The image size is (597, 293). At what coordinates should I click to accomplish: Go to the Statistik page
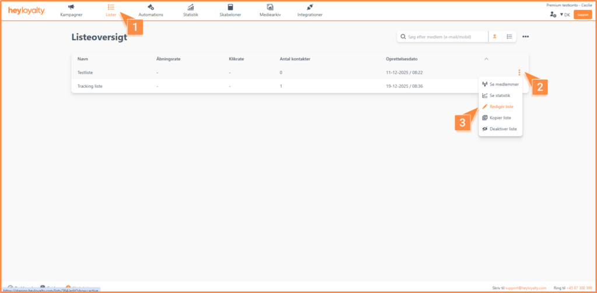[191, 10]
